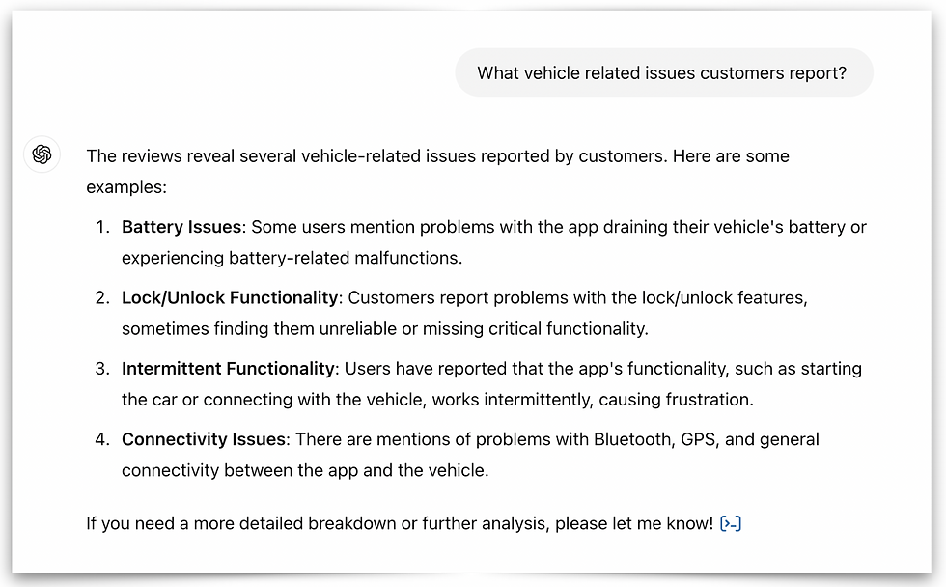The width and height of the screenshot is (946, 587).
Task: Open the View analysis code icon
Action: coord(731,523)
